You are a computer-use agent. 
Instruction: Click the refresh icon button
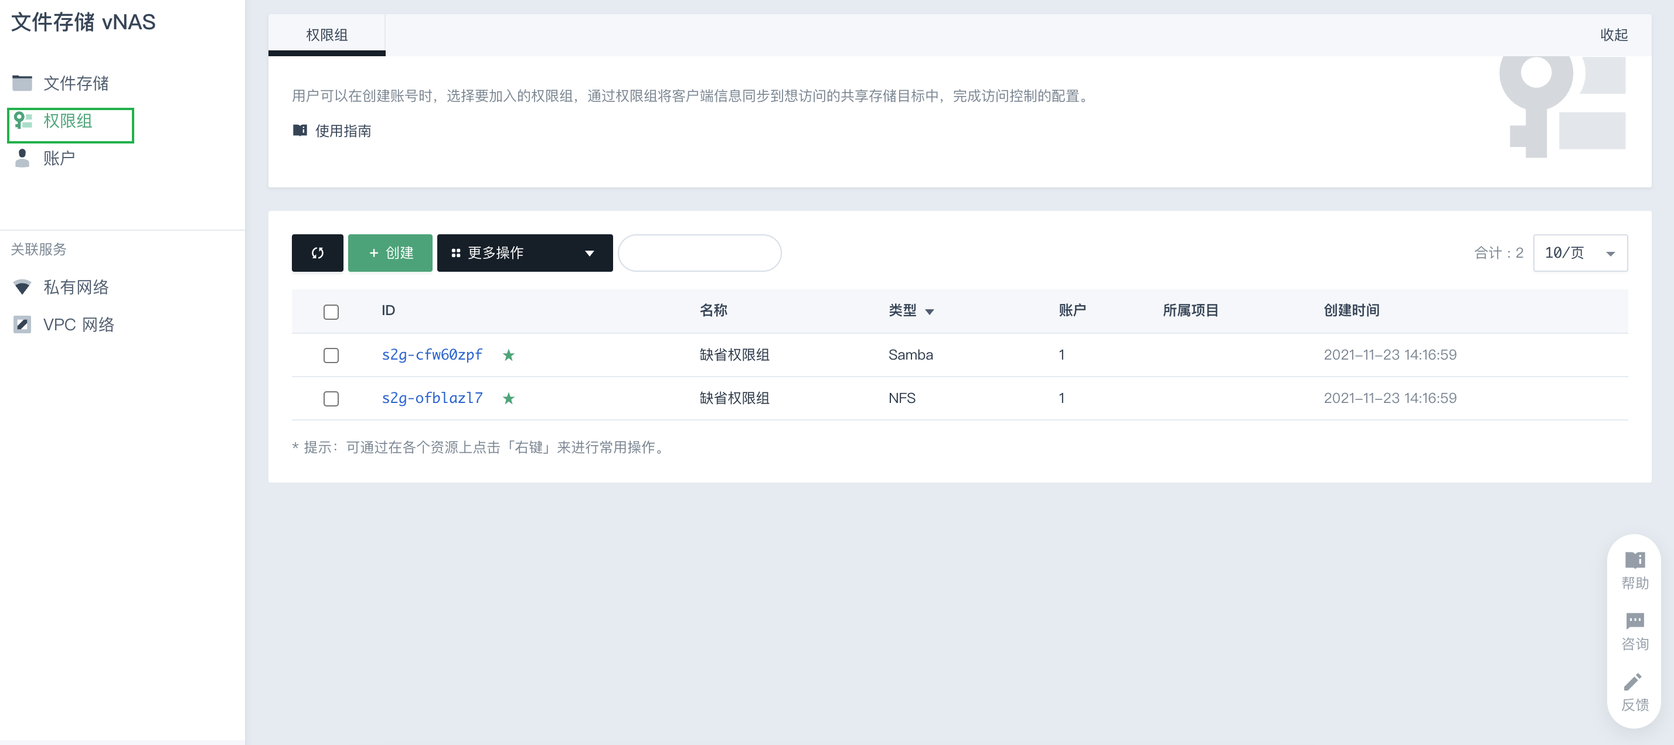point(317,252)
